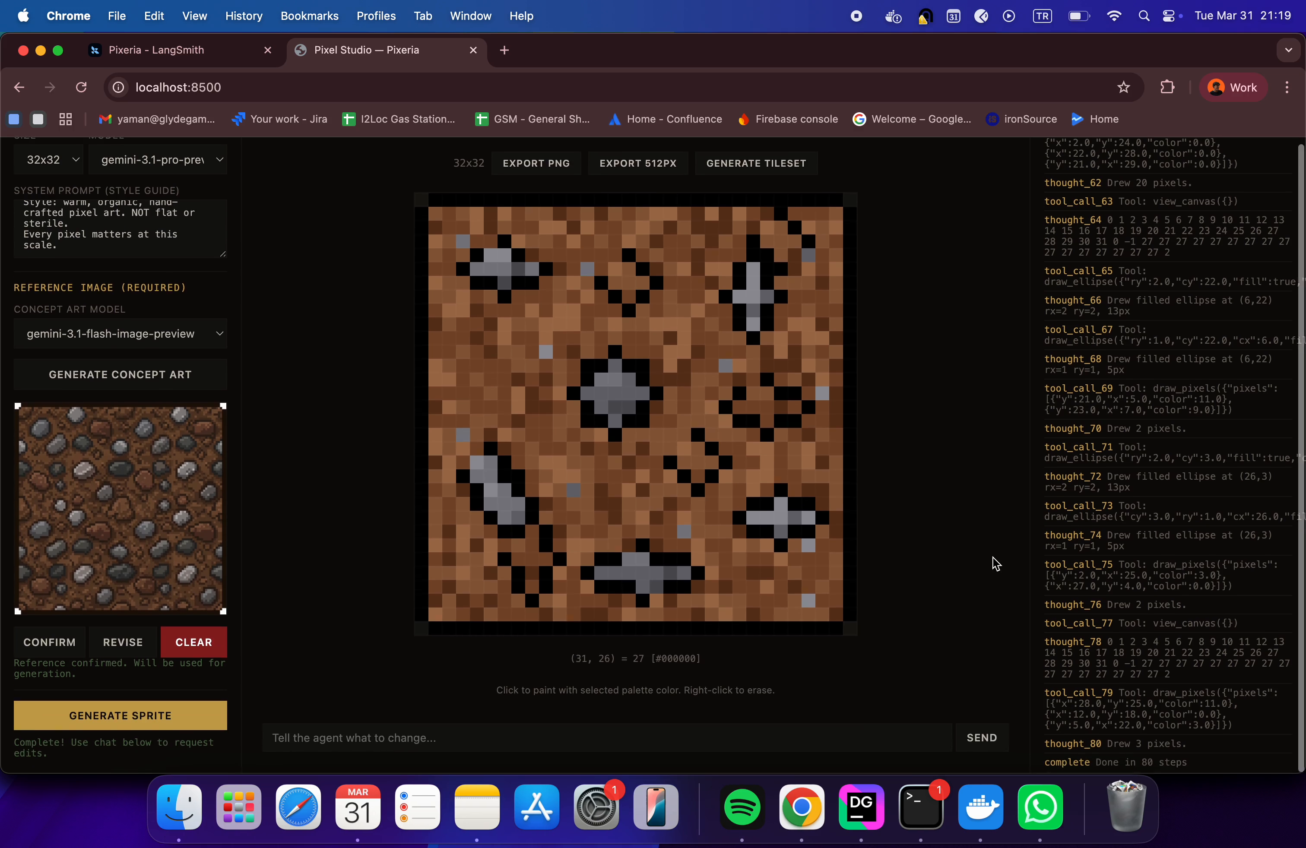Click Generate Tileset

(x=756, y=163)
